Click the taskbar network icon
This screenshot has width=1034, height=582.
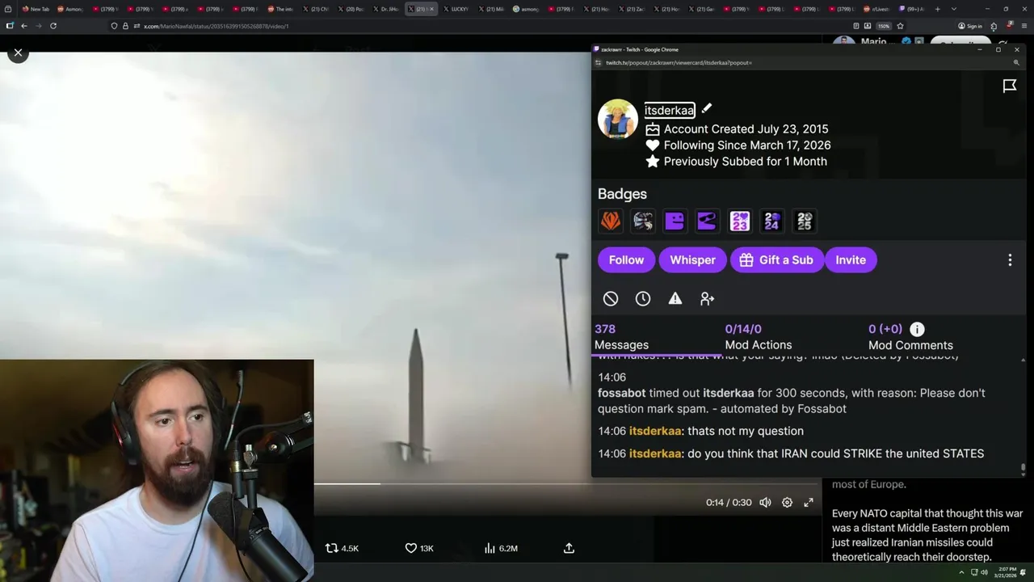tap(973, 572)
